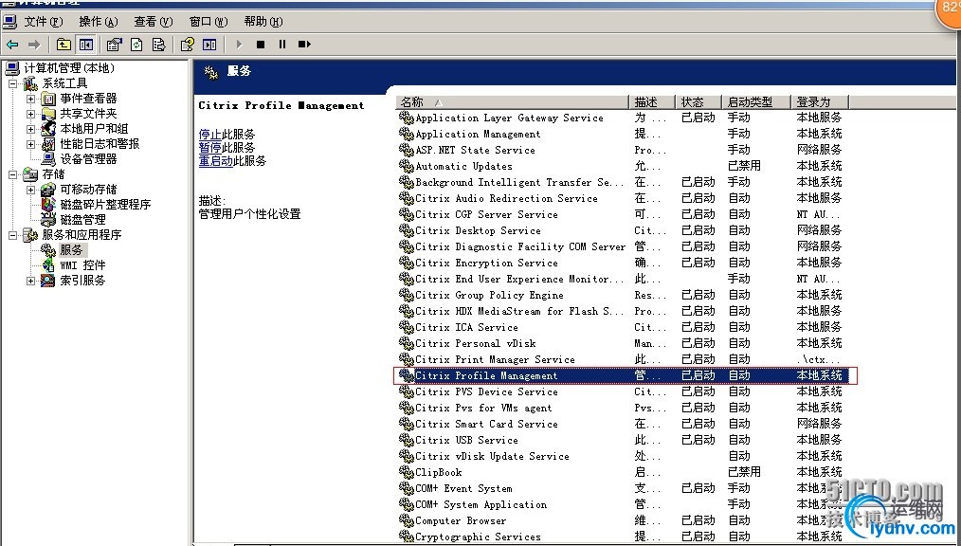The image size is (961, 546).
Task: Click the 重启动 this service link
Action: (216, 161)
